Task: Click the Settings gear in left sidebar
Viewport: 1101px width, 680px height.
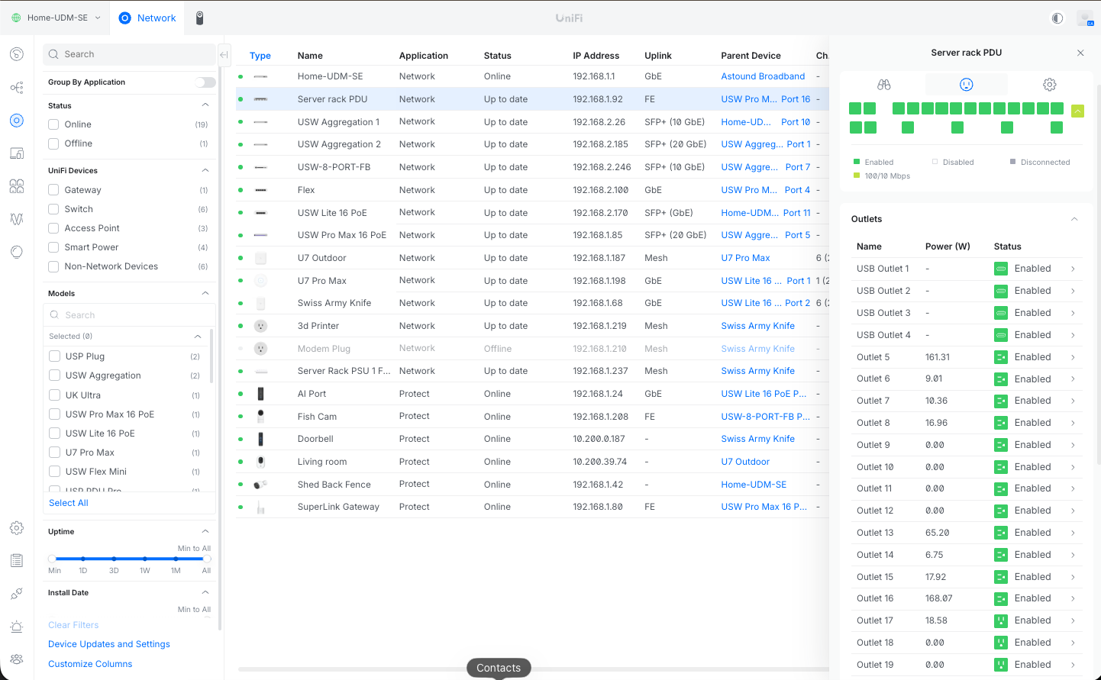Action: [17, 528]
